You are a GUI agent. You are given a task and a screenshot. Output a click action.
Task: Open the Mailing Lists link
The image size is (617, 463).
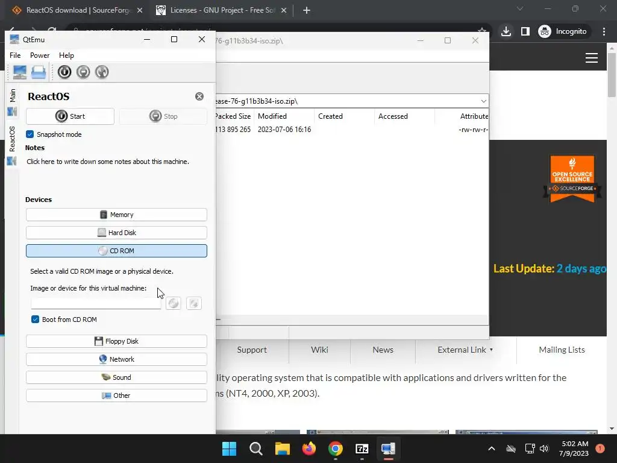coord(562,350)
